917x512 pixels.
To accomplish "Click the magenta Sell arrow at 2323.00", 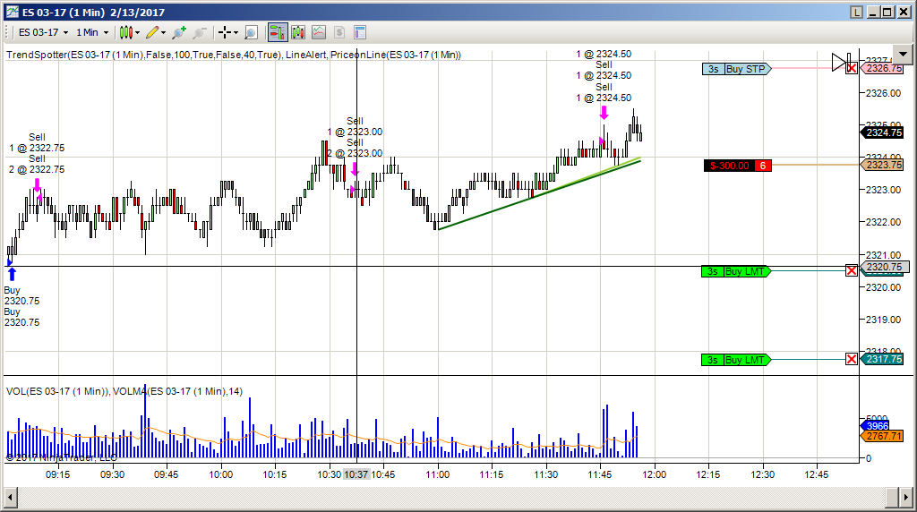I will (x=355, y=169).
